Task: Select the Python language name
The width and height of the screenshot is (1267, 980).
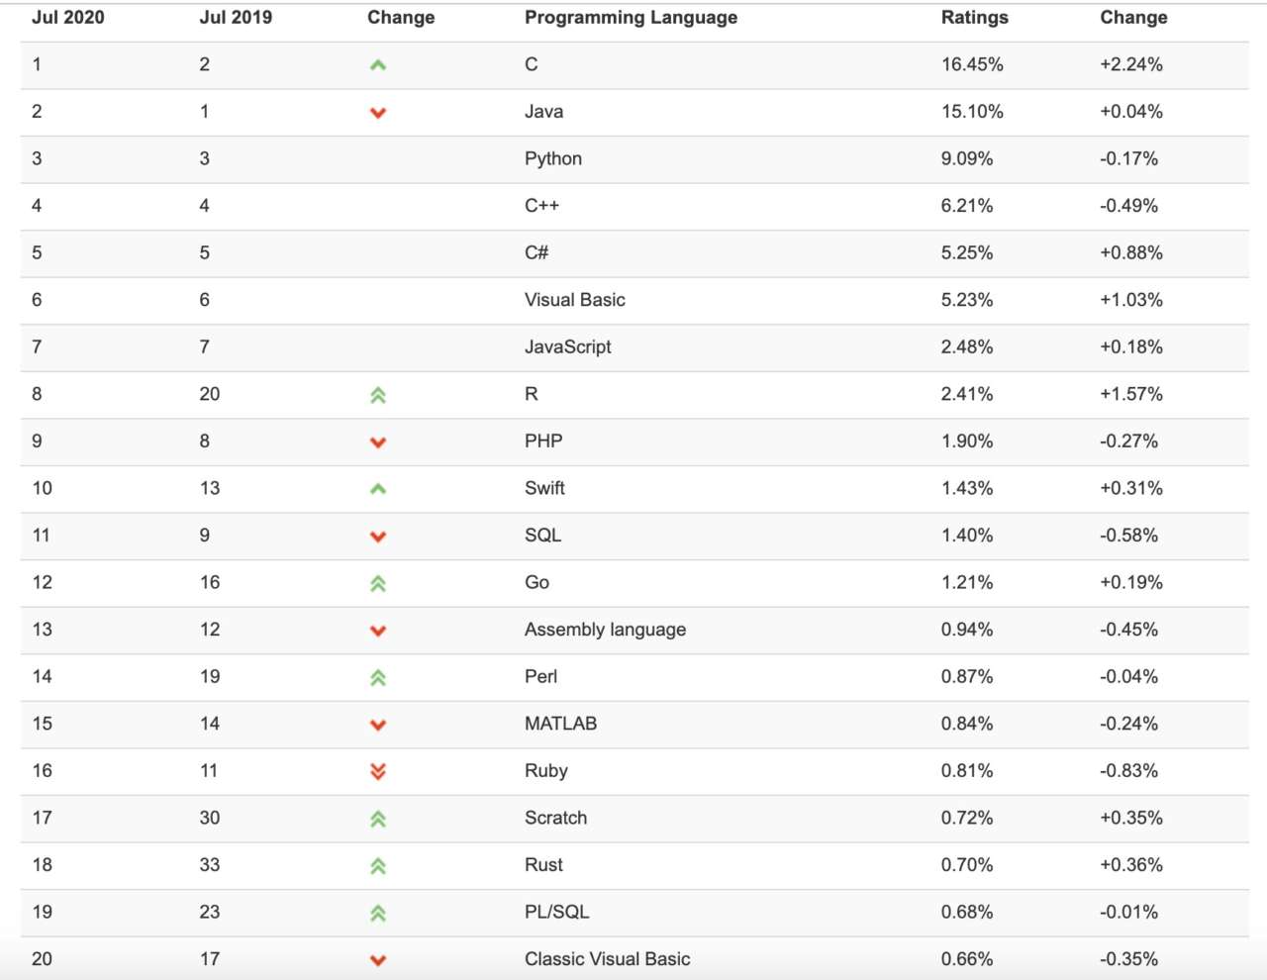Action: 552,158
